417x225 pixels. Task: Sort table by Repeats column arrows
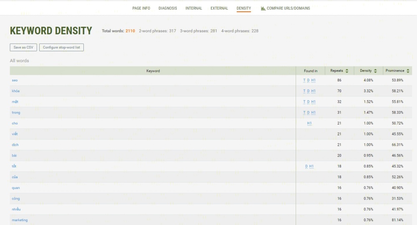click(x=347, y=71)
